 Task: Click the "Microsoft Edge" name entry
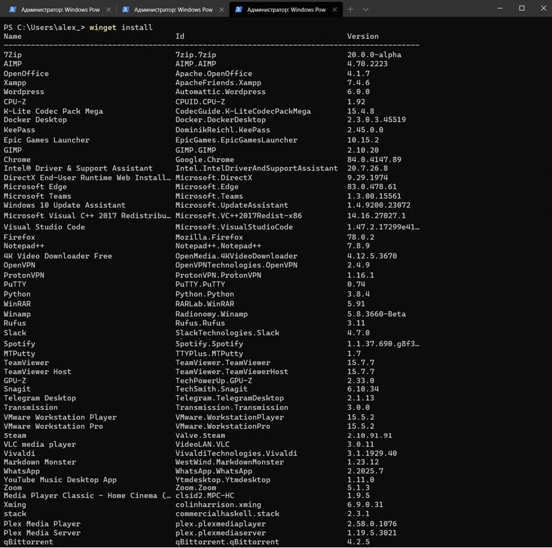click(35, 187)
